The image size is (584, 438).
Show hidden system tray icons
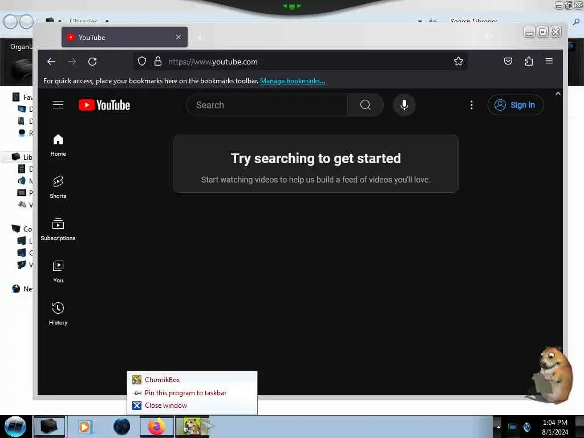(498, 427)
